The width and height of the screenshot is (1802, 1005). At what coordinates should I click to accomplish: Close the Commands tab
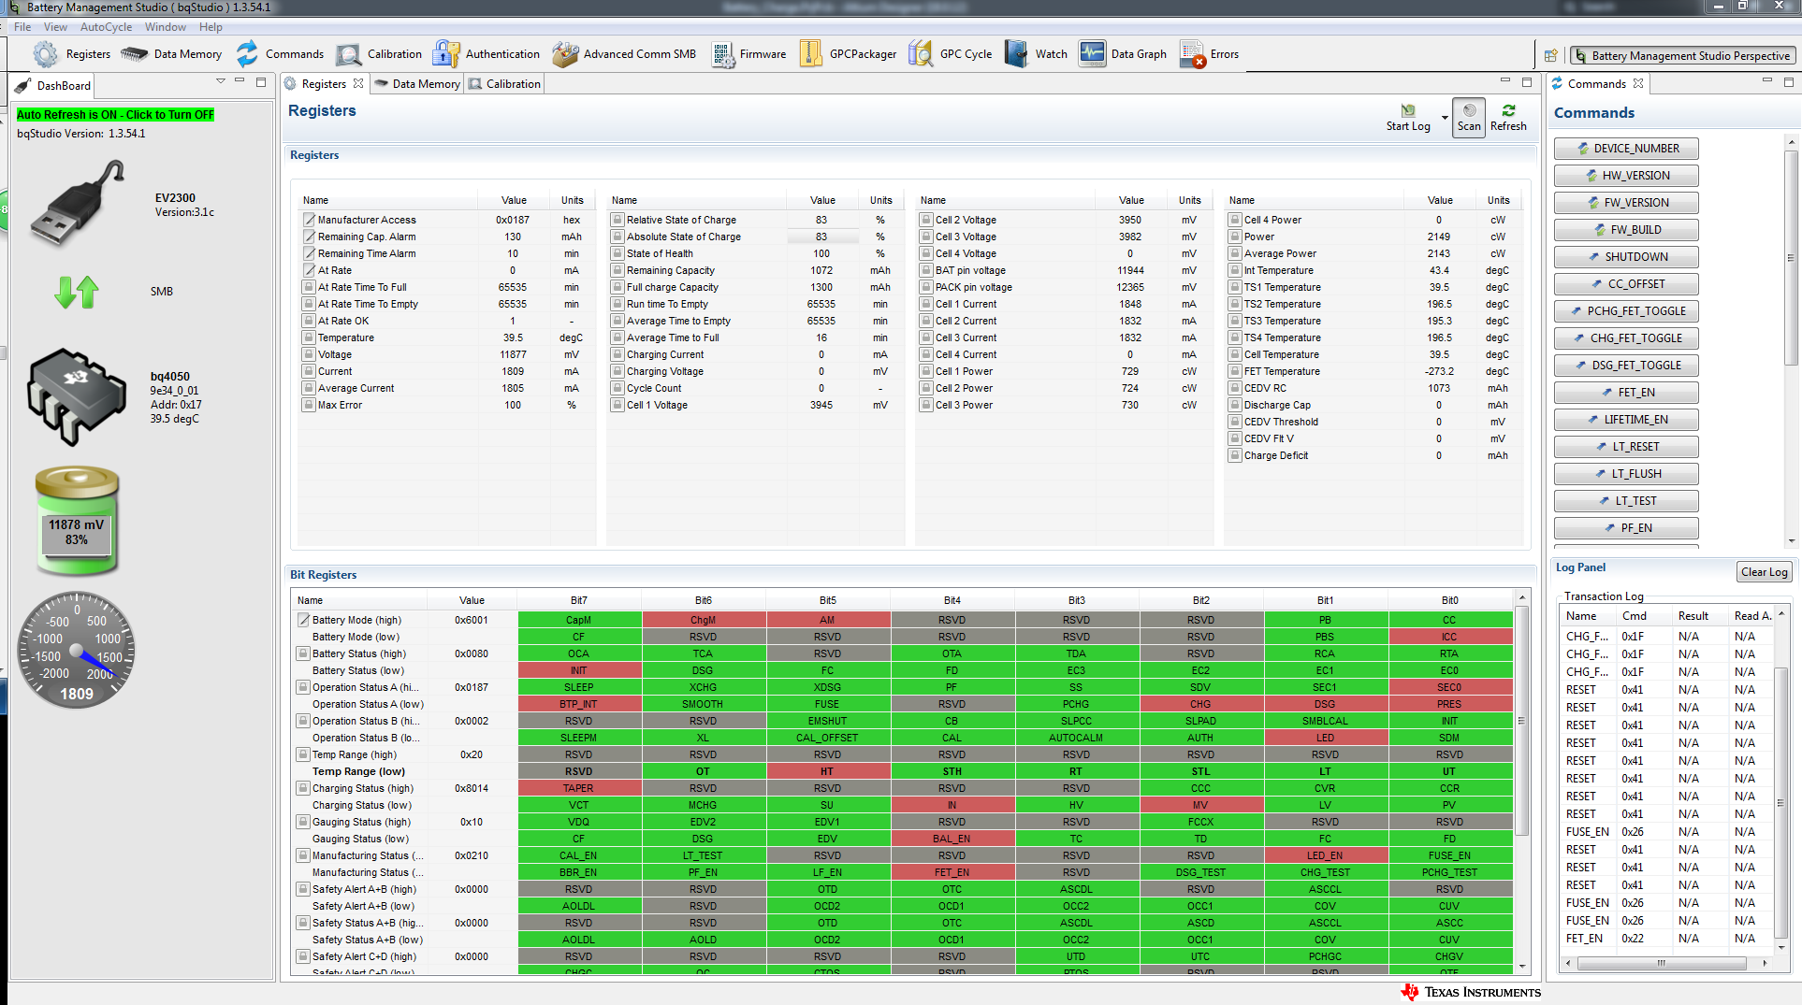tap(1638, 83)
